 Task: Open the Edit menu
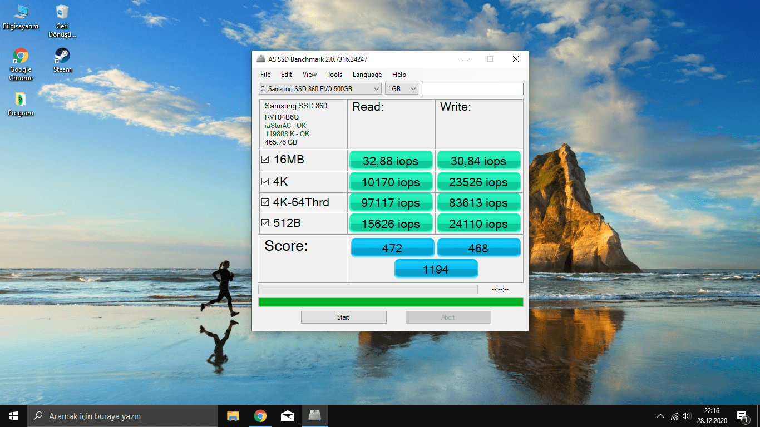(x=287, y=75)
